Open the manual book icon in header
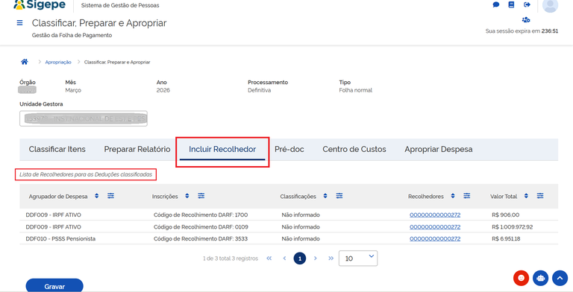Screen dimensions: 573x292 pyautogui.click(x=511, y=4)
